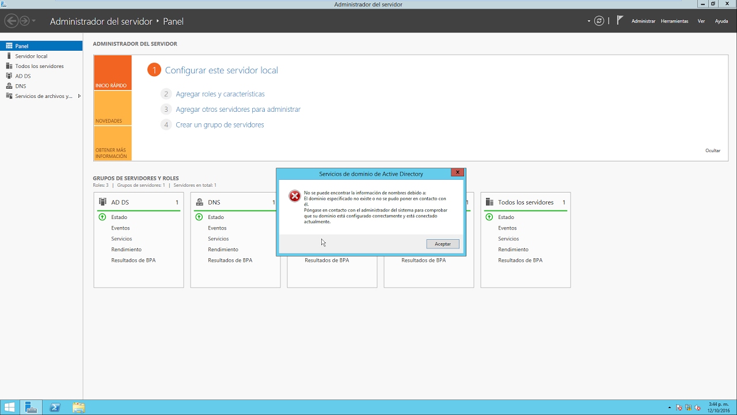Click Aceptar in the Active Directory dialog
The width and height of the screenshot is (737, 415).
443,244
